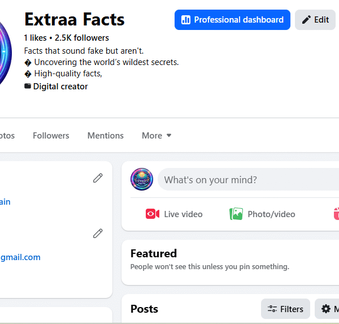Click the bar chart icon on Professional dashboard
339x324 pixels.
[x=186, y=20]
